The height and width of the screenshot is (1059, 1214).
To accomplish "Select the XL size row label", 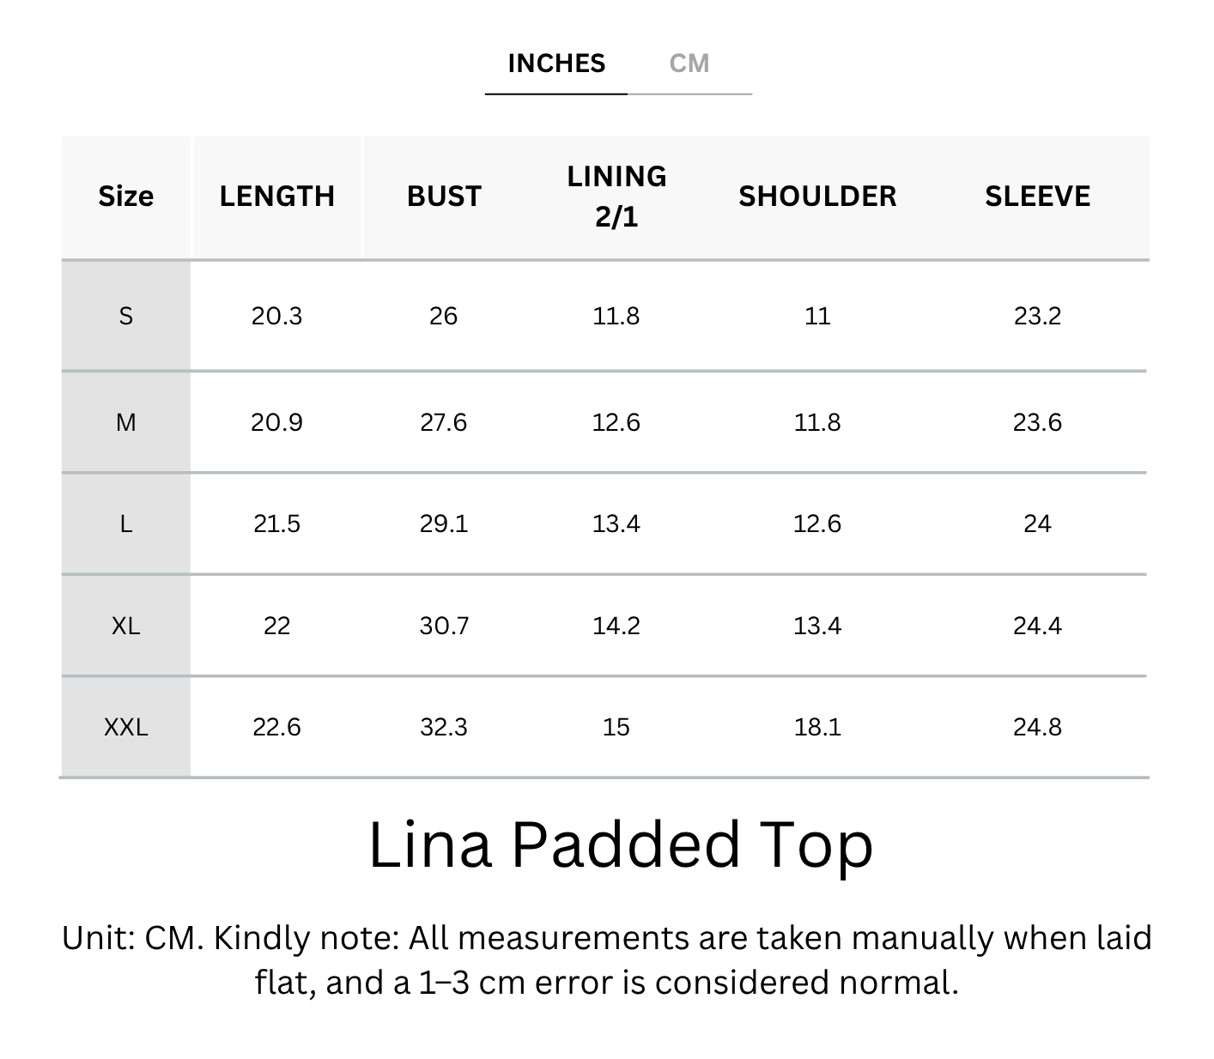I will 125,626.
